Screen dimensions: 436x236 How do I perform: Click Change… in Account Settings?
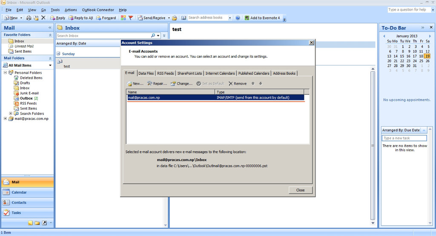pyautogui.click(x=181, y=84)
